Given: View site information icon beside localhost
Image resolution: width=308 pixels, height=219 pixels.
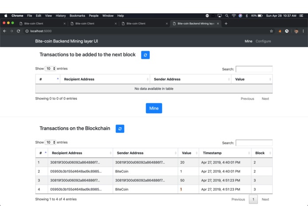Looking at the screenshot, I should click(27, 31).
